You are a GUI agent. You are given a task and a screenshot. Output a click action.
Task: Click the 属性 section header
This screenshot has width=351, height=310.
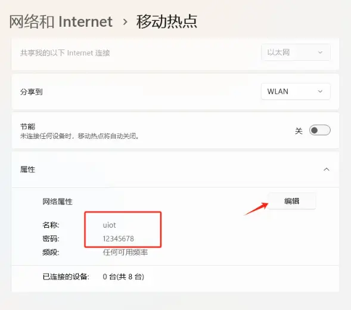tap(175, 169)
